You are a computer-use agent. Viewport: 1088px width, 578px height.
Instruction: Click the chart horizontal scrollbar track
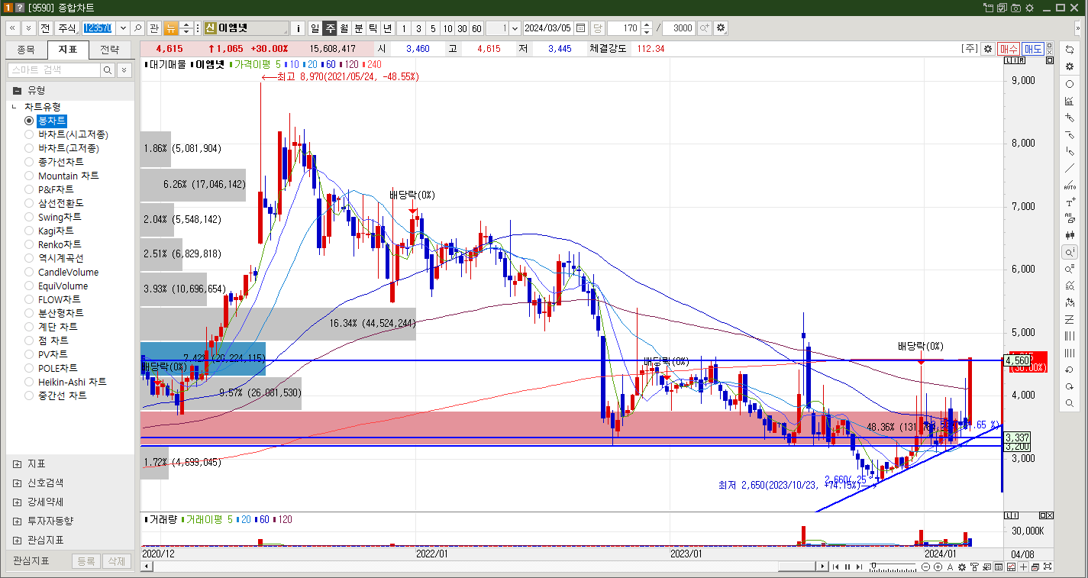pyautogui.click(x=481, y=567)
